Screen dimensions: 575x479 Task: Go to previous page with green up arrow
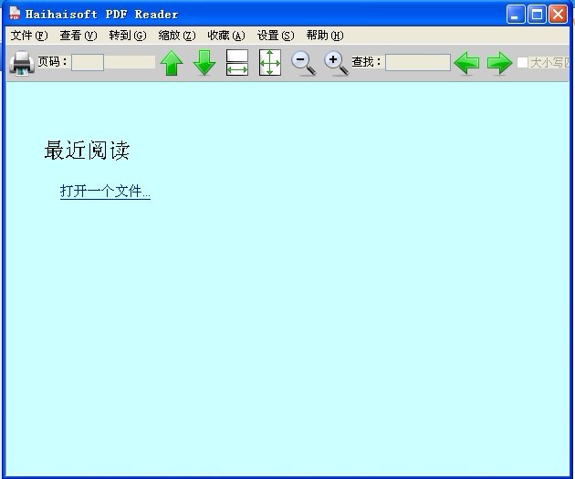pyautogui.click(x=172, y=63)
